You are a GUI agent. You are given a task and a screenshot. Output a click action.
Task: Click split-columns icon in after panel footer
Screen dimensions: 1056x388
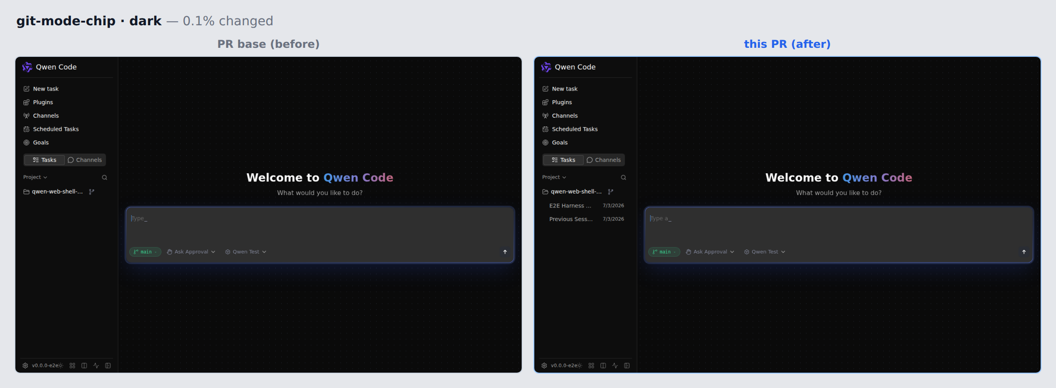[x=603, y=365]
